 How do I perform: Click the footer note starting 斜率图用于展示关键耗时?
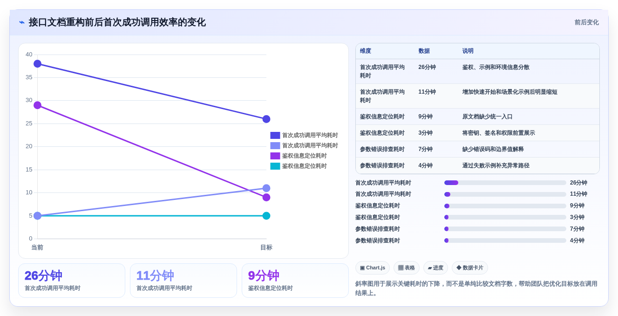pos(476,288)
